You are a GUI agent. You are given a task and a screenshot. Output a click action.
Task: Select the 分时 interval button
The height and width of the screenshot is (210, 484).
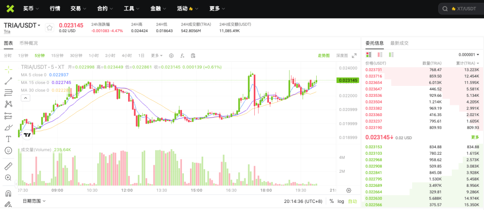click(8, 56)
